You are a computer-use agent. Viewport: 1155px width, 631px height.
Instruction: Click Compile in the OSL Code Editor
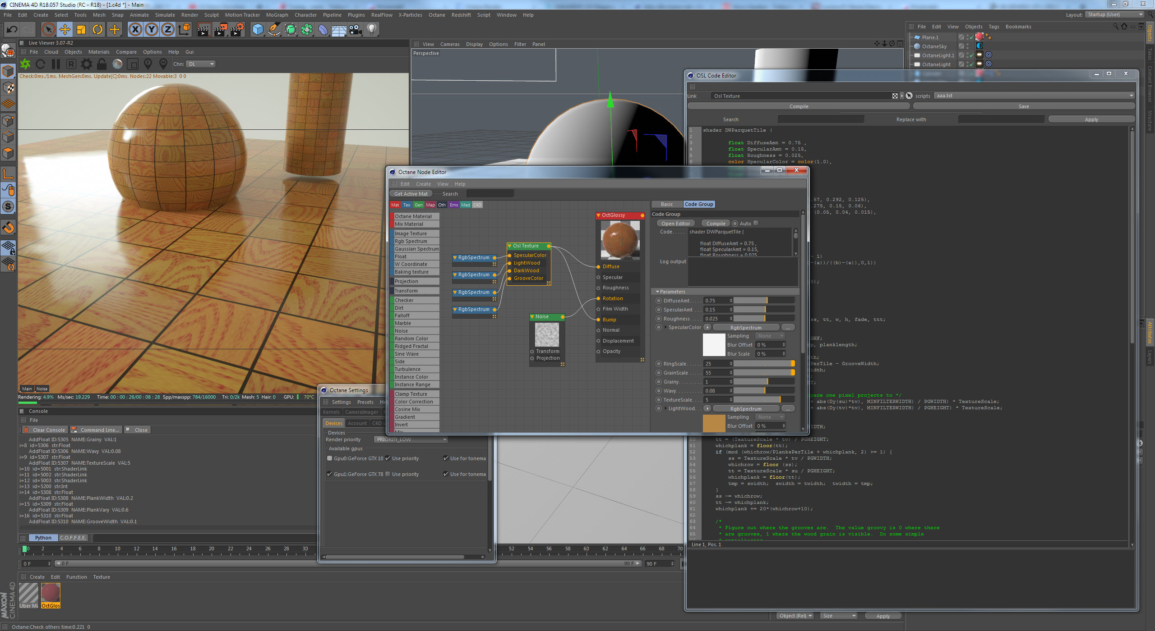tap(799, 106)
